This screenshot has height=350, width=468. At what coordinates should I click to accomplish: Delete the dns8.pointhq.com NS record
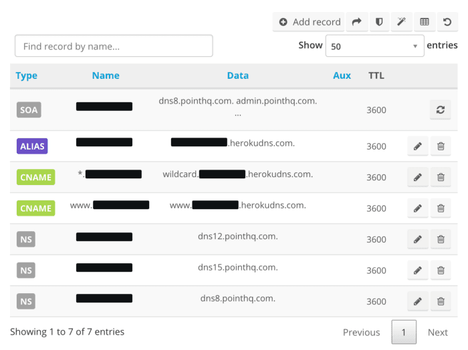pyautogui.click(x=441, y=301)
